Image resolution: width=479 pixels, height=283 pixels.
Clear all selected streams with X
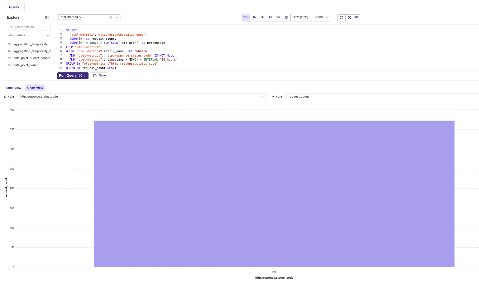pos(111,17)
